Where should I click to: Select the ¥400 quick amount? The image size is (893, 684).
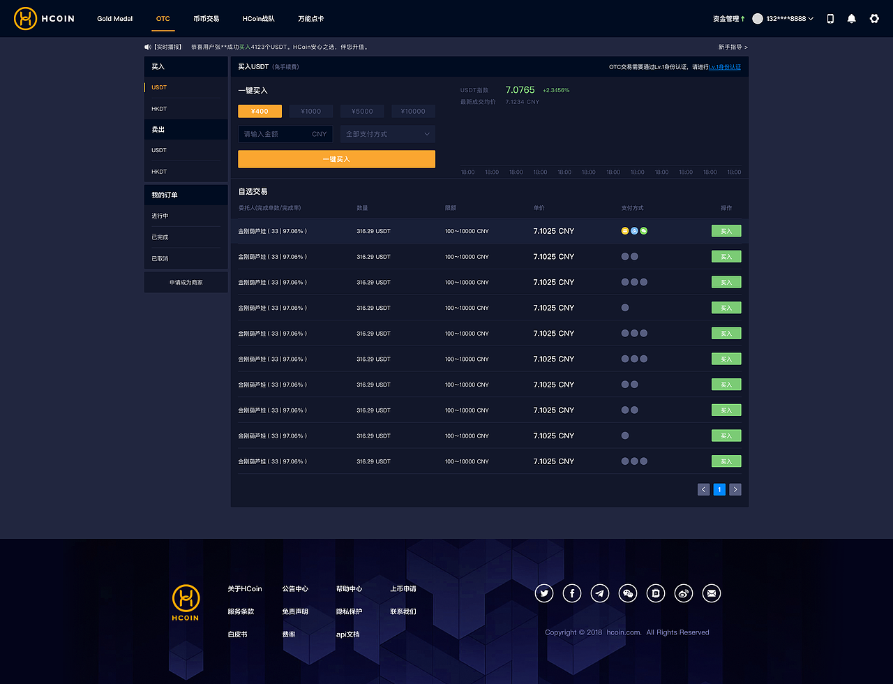tap(260, 111)
